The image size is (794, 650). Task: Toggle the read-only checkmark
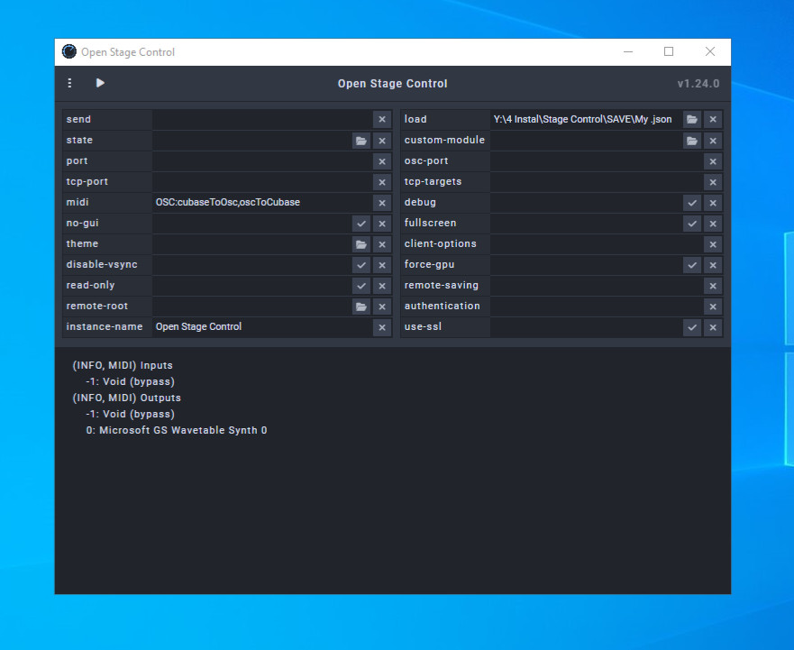pyautogui.click(x=361, y=286)
